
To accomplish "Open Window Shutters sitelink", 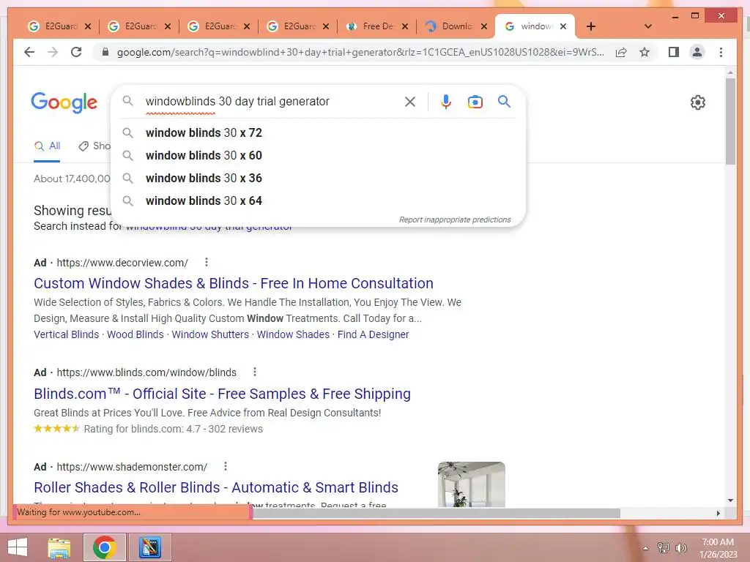I will point(210,334).
